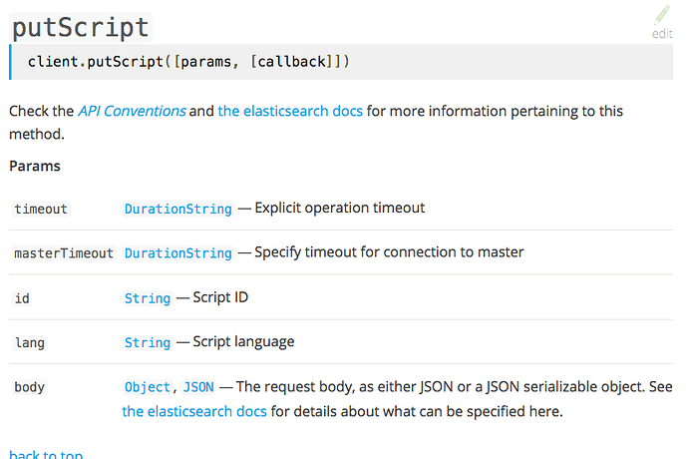688x459 pixels.
Task: Open the API Conventions link
Action: tap(132, 111)
